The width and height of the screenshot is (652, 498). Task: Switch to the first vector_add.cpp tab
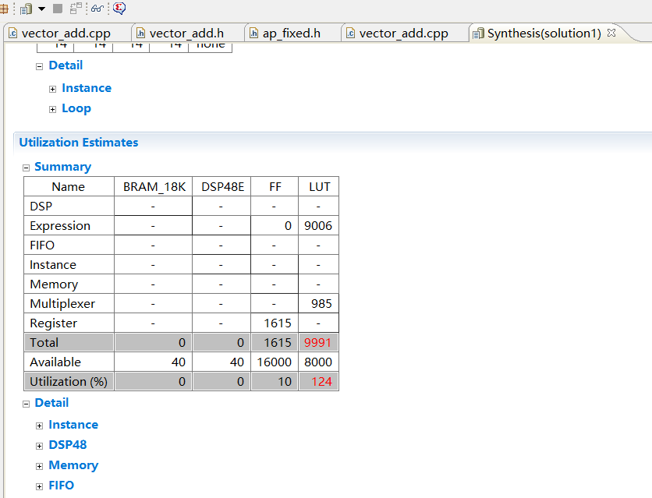(66, 34)
